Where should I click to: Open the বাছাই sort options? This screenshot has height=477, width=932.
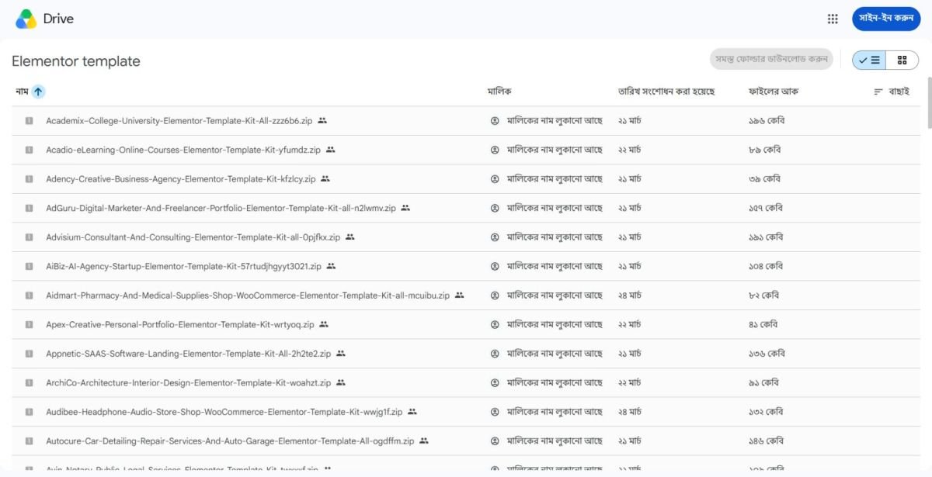[892, 92]
